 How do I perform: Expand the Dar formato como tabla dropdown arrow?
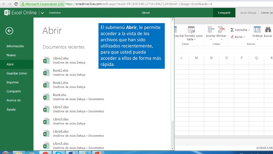tap(195, 40)
